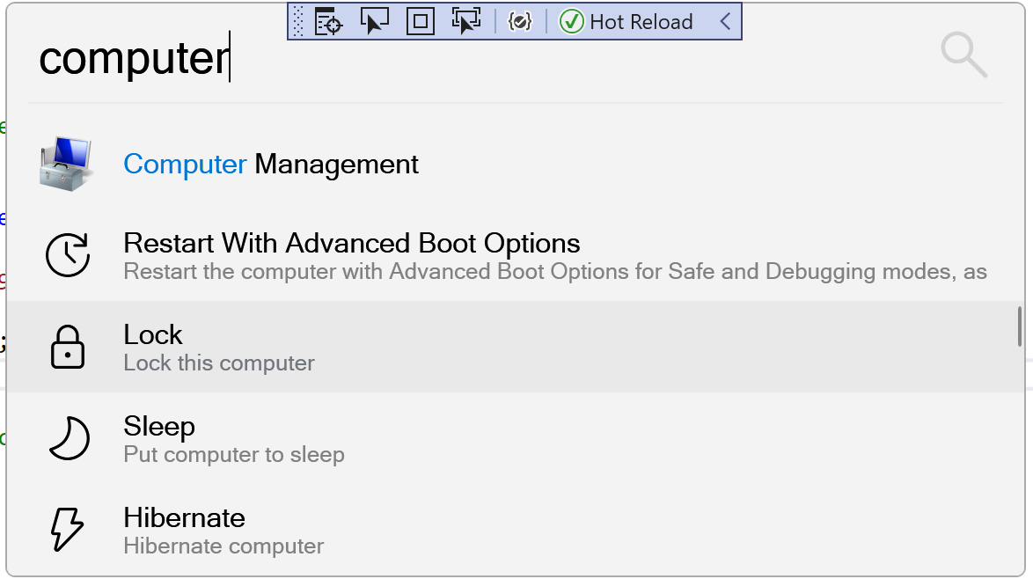Open the Live Visual Tree from debug toolbar
Screen dimensions: 1033x579
328,22
